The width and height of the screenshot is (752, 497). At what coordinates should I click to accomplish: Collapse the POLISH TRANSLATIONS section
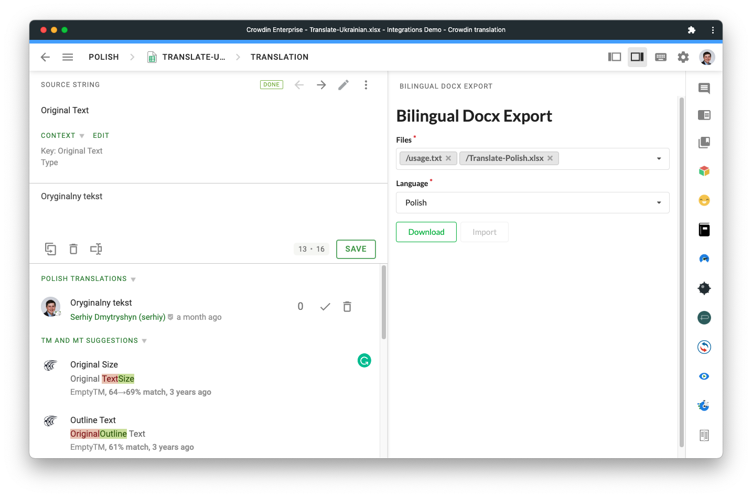(x=88, y=279)
